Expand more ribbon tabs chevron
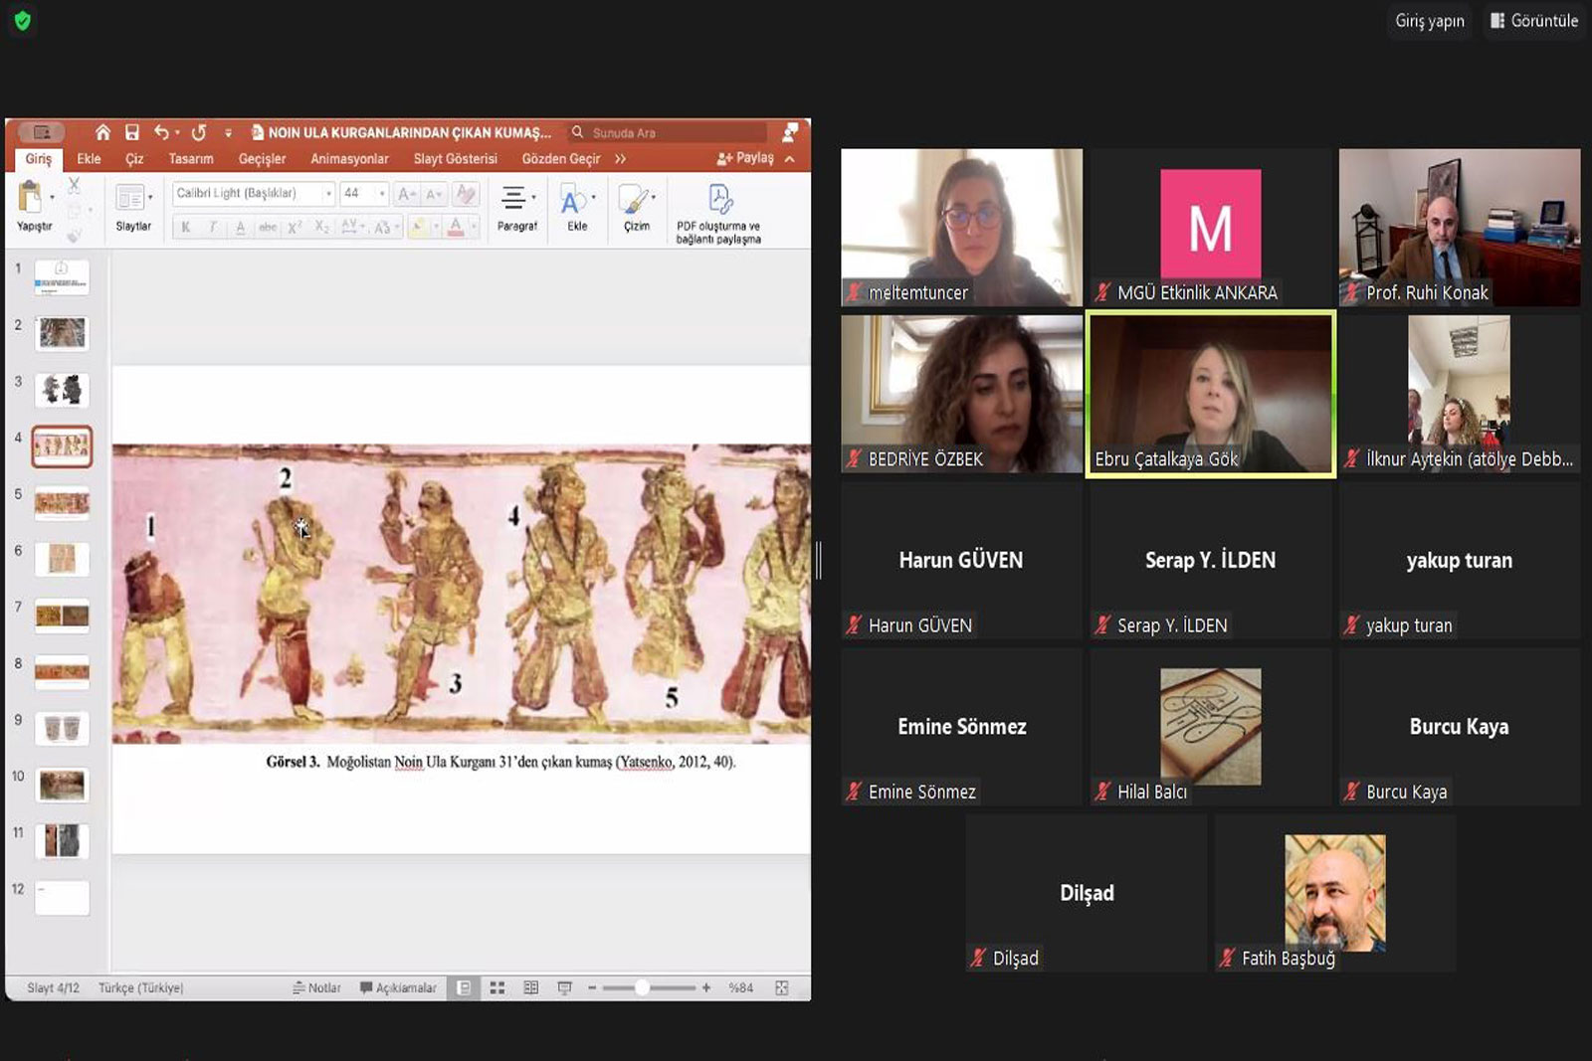1592x1061 pixels. [x=621, y=159]
